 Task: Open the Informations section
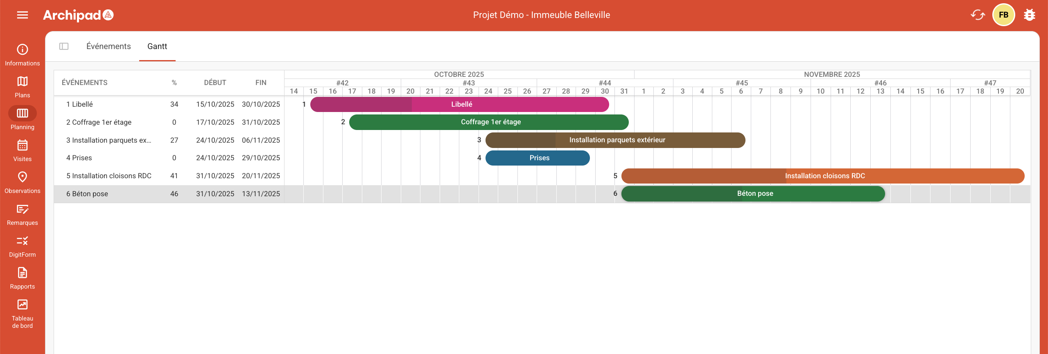click(23, 55)
